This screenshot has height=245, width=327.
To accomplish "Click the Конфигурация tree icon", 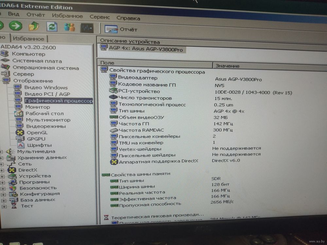I will (x=13, y=194).
